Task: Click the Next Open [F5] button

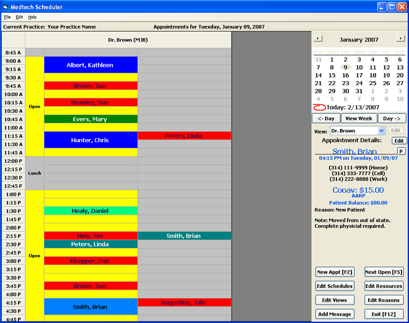Action: 384,272
